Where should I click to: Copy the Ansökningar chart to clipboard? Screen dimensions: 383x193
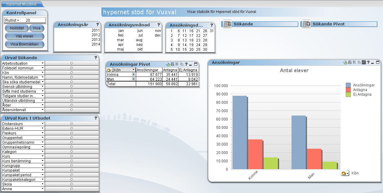359,62
